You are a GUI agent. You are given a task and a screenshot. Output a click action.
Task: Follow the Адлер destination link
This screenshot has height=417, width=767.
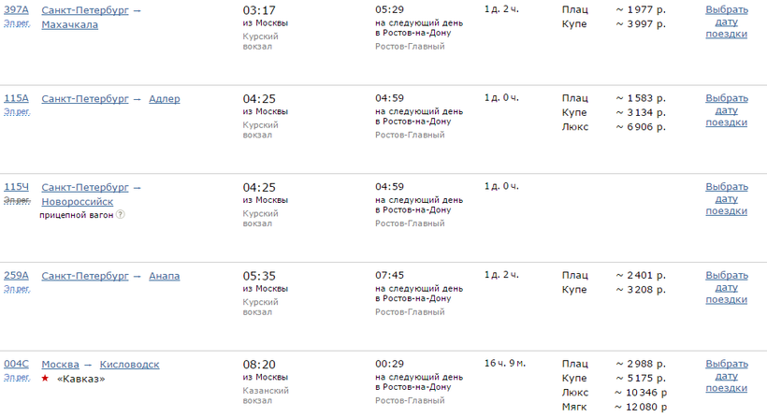click(165, 98)
